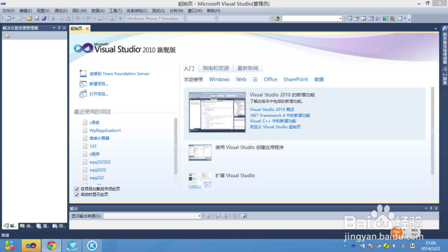The height and width of the screenshot is (252, 448).
Task: Open Extension Manager via toolbar icon
Action: coord(392,18)
